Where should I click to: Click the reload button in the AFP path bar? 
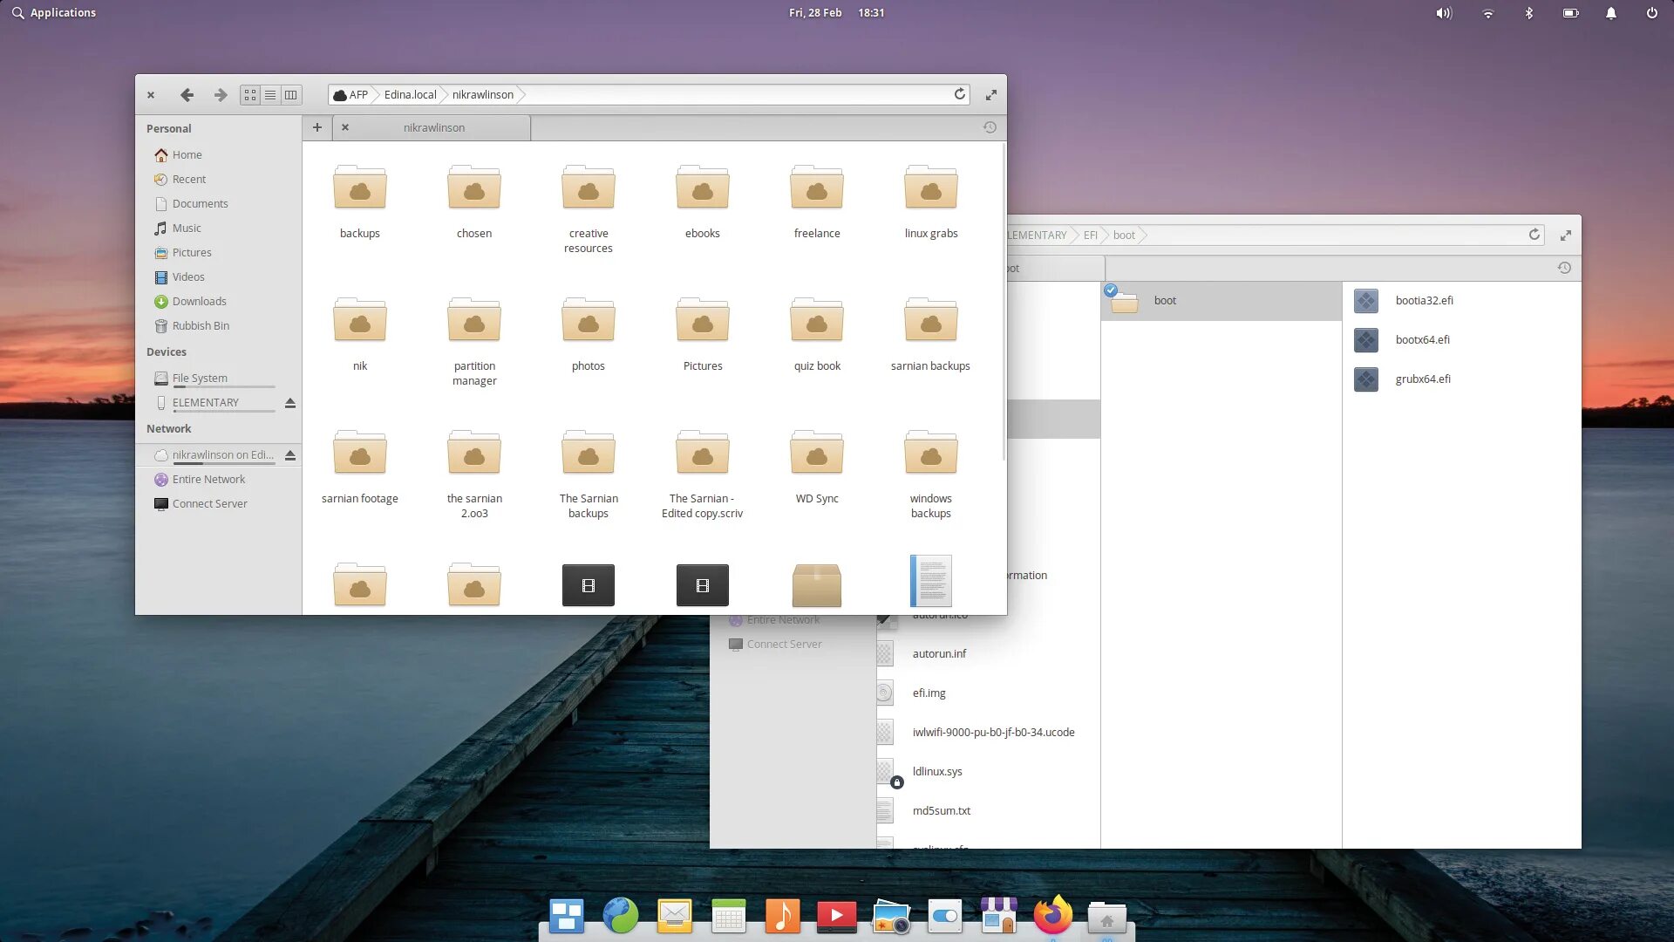[960, 94]
